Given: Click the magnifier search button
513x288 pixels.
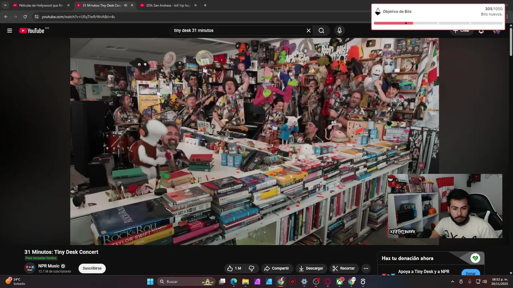Looking at the screenshot, I should 321,30.
